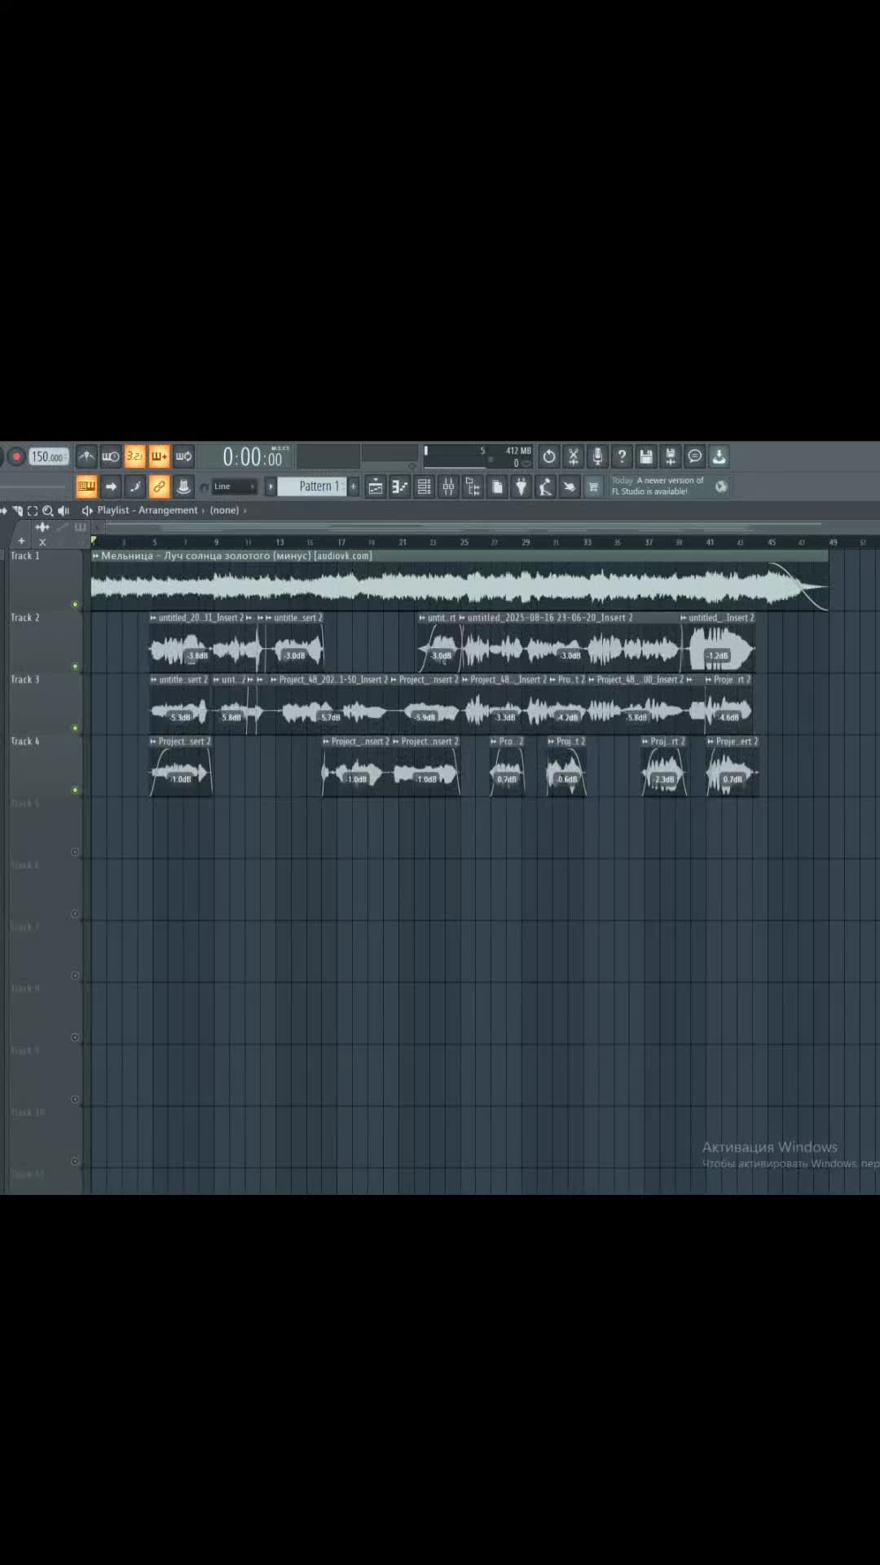The height and width of the screenshot is (1565, 880).
Task: Open the Pattern 1 selector
Action: tap(313, 487)
